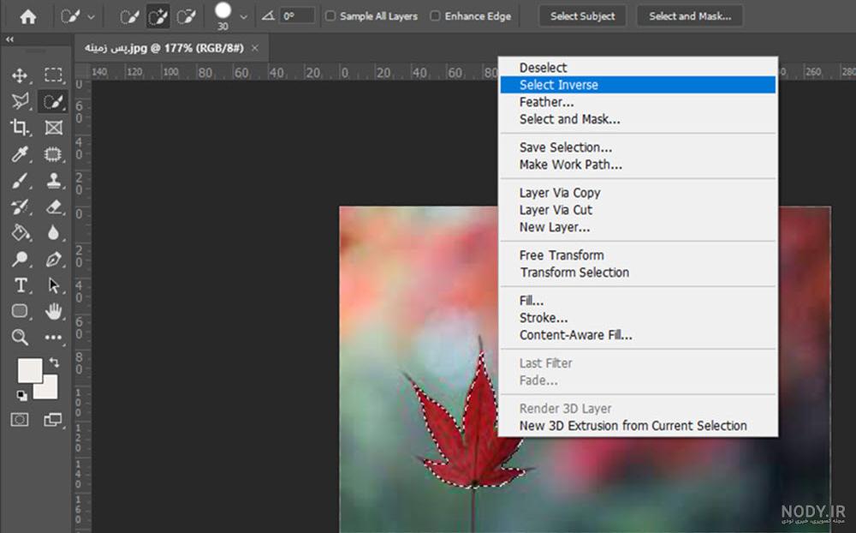This screenshot has width=856, height=533.
Task: Choose Add to Selection mode in options bar
Action: coord(158,17)
